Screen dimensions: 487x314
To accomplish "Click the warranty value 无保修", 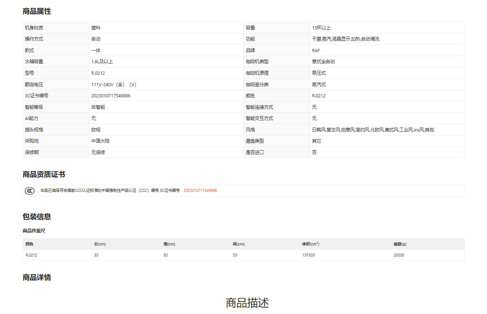I will pos(98,152).
